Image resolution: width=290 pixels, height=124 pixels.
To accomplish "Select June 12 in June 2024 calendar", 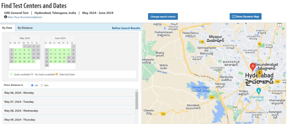I will coord(60,54).
